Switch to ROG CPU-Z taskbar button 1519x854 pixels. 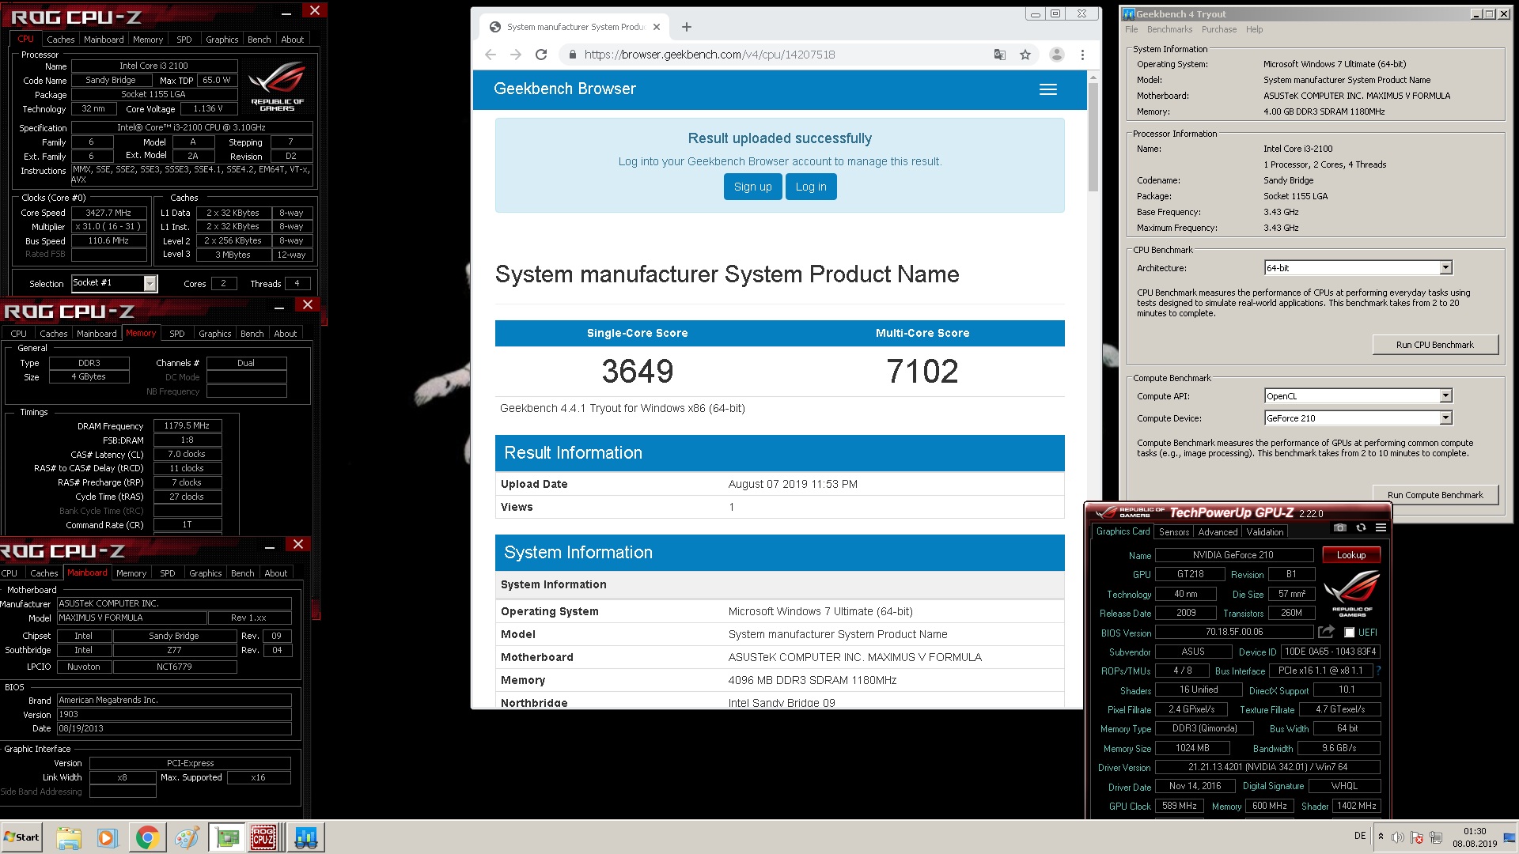click(264, 837)
